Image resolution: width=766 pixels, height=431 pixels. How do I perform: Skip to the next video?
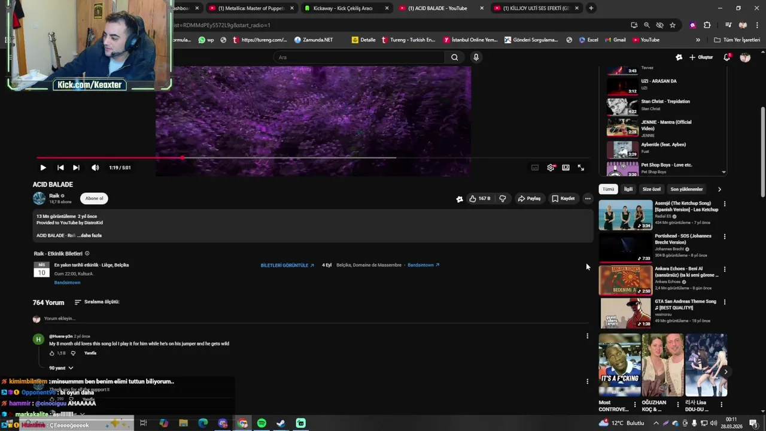click(76, 168)
